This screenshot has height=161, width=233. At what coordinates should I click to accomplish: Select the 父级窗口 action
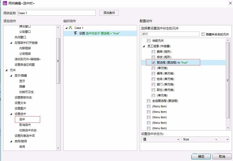tap(25, 32)
